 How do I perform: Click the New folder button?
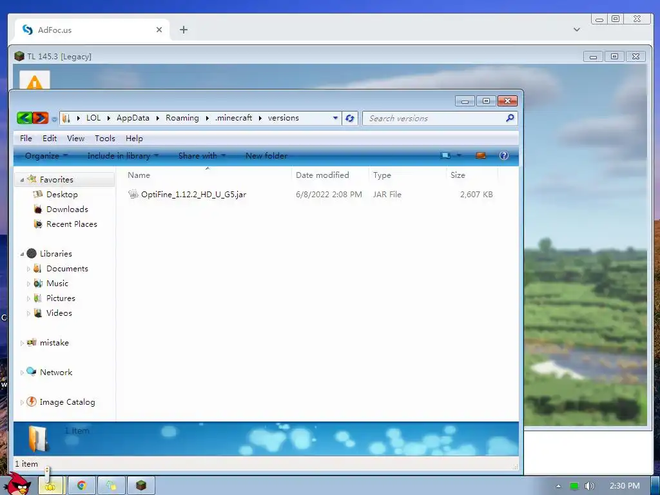(266, 156)
